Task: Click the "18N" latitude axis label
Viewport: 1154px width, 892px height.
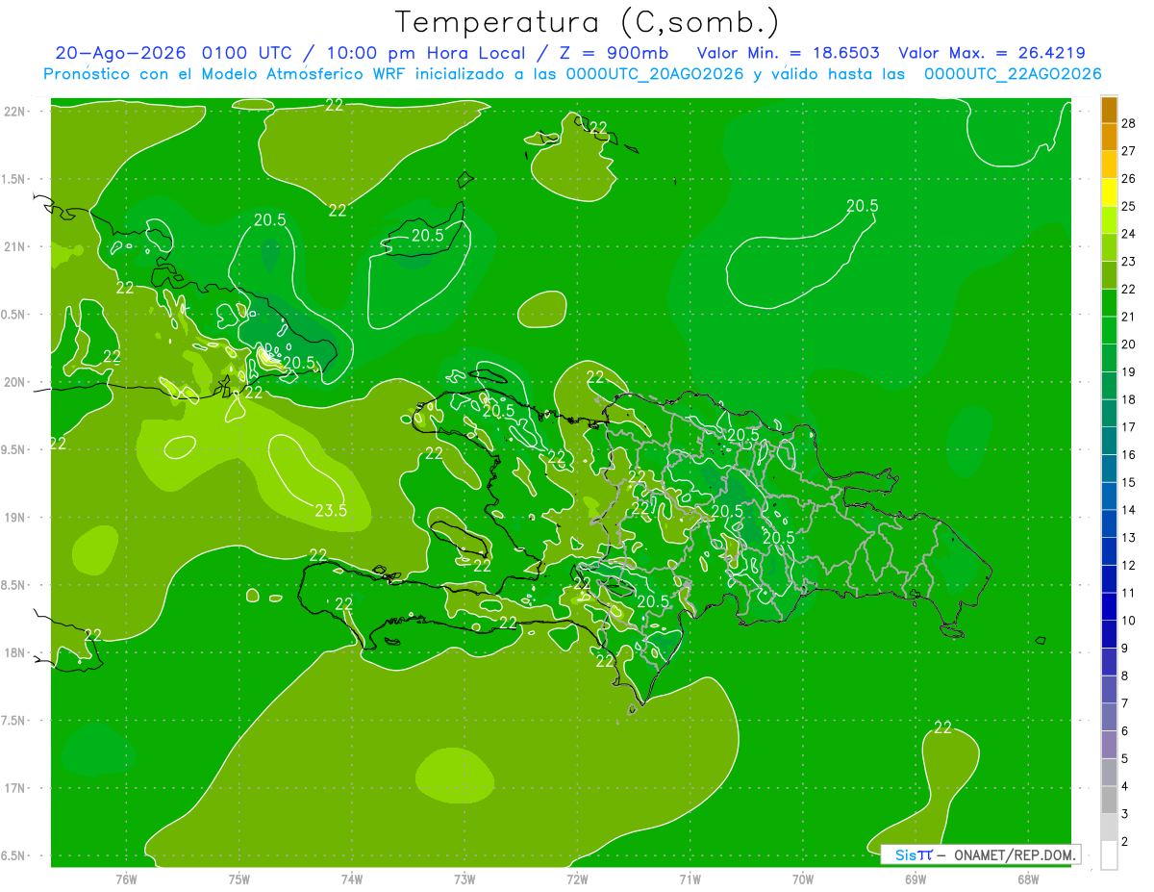Action: tap(14, 652)
